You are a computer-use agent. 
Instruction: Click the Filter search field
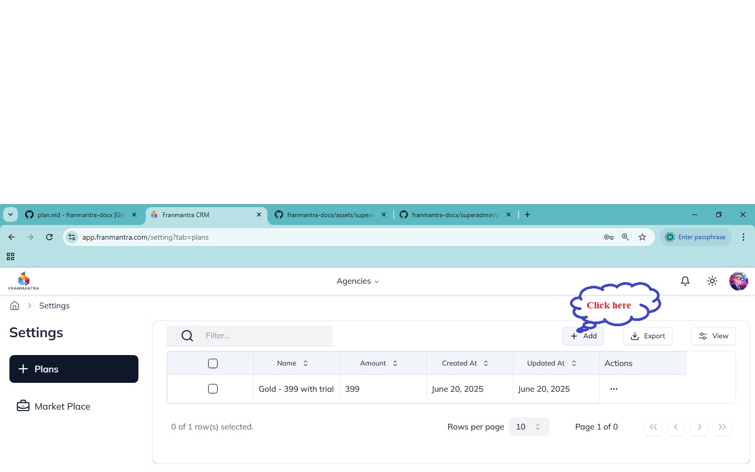coord(267,336)
